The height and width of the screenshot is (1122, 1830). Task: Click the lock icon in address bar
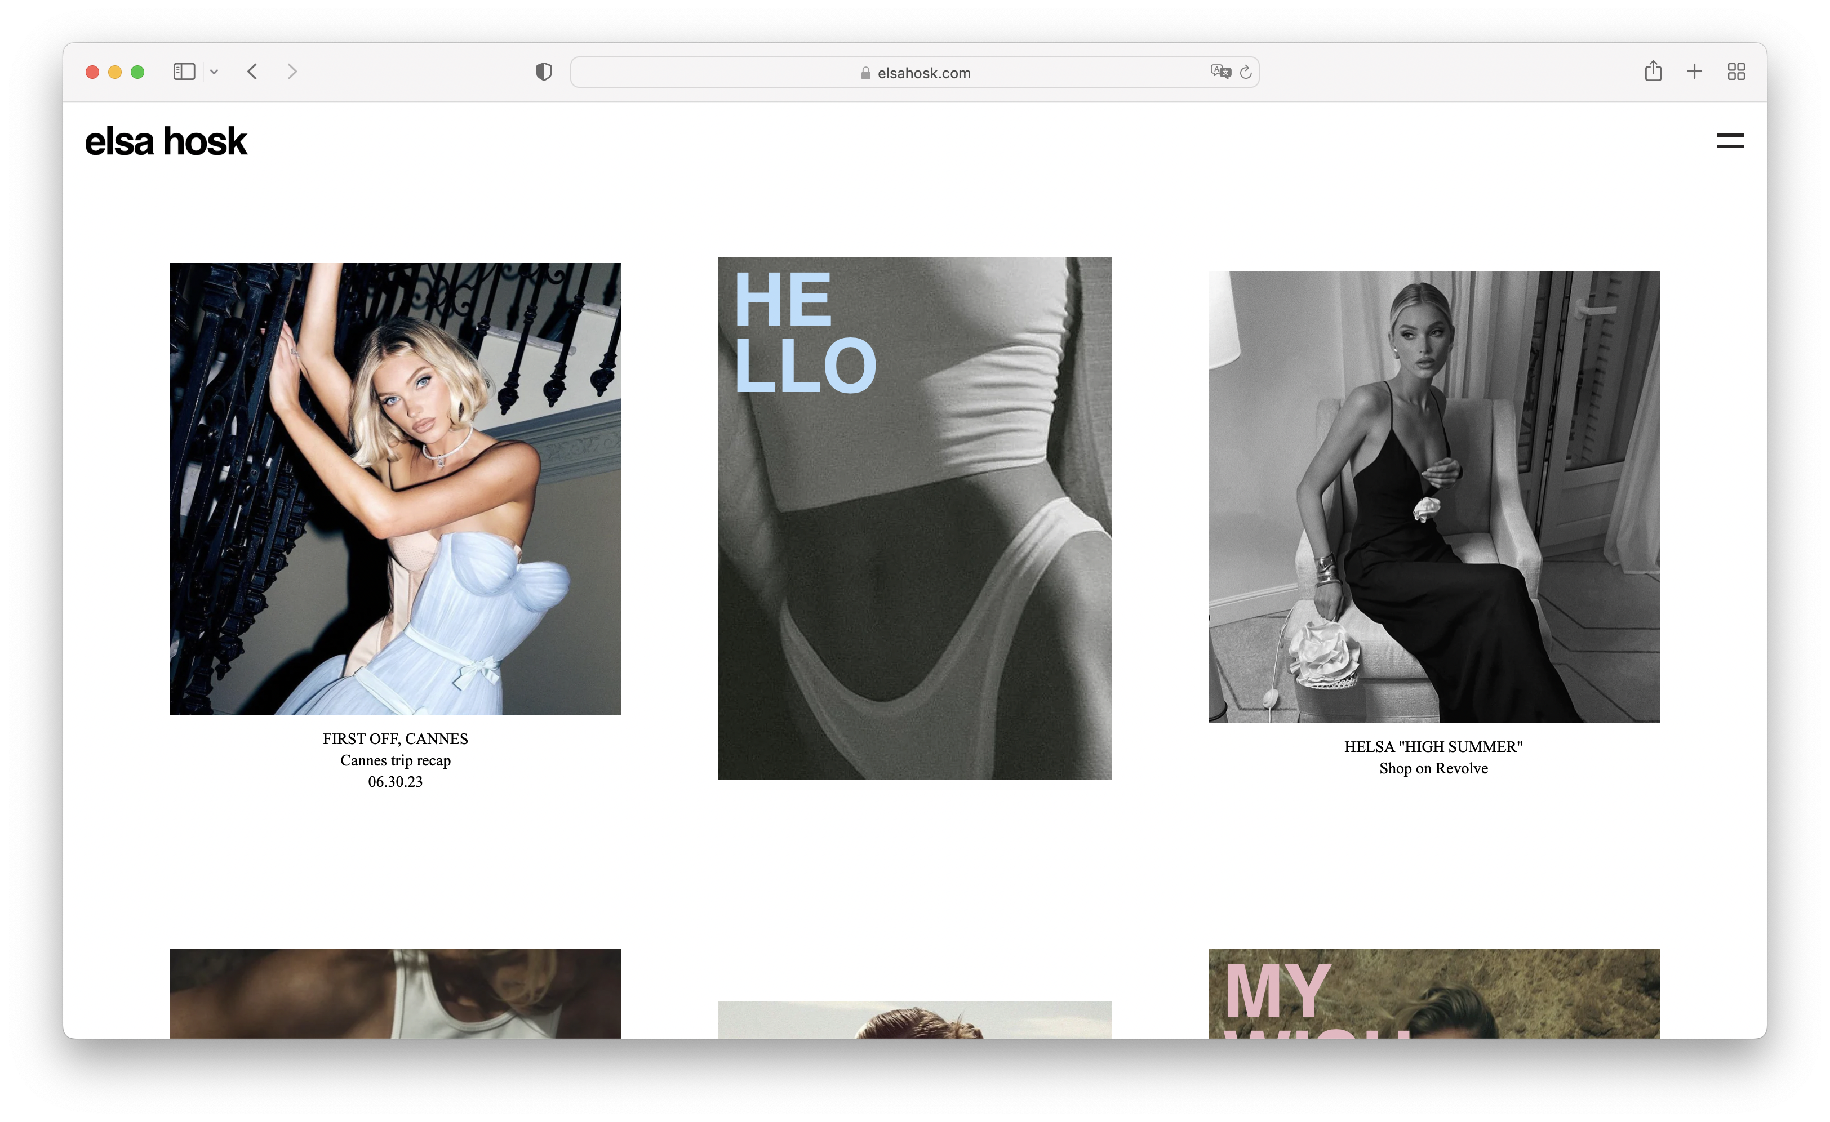click(865, 73)
